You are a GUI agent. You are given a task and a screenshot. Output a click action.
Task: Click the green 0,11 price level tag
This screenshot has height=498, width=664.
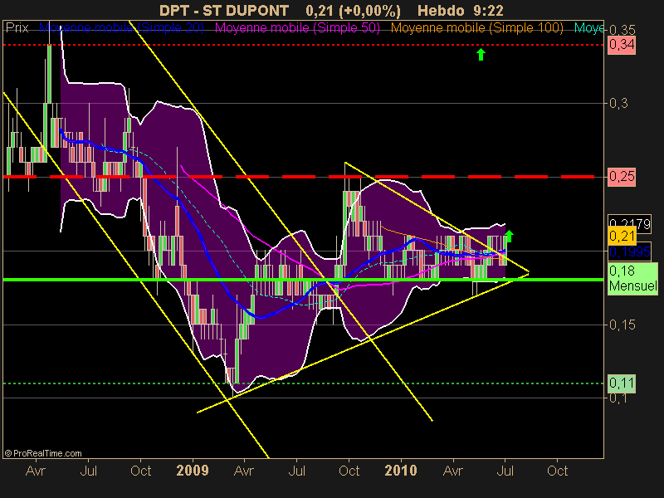point(622,383)
